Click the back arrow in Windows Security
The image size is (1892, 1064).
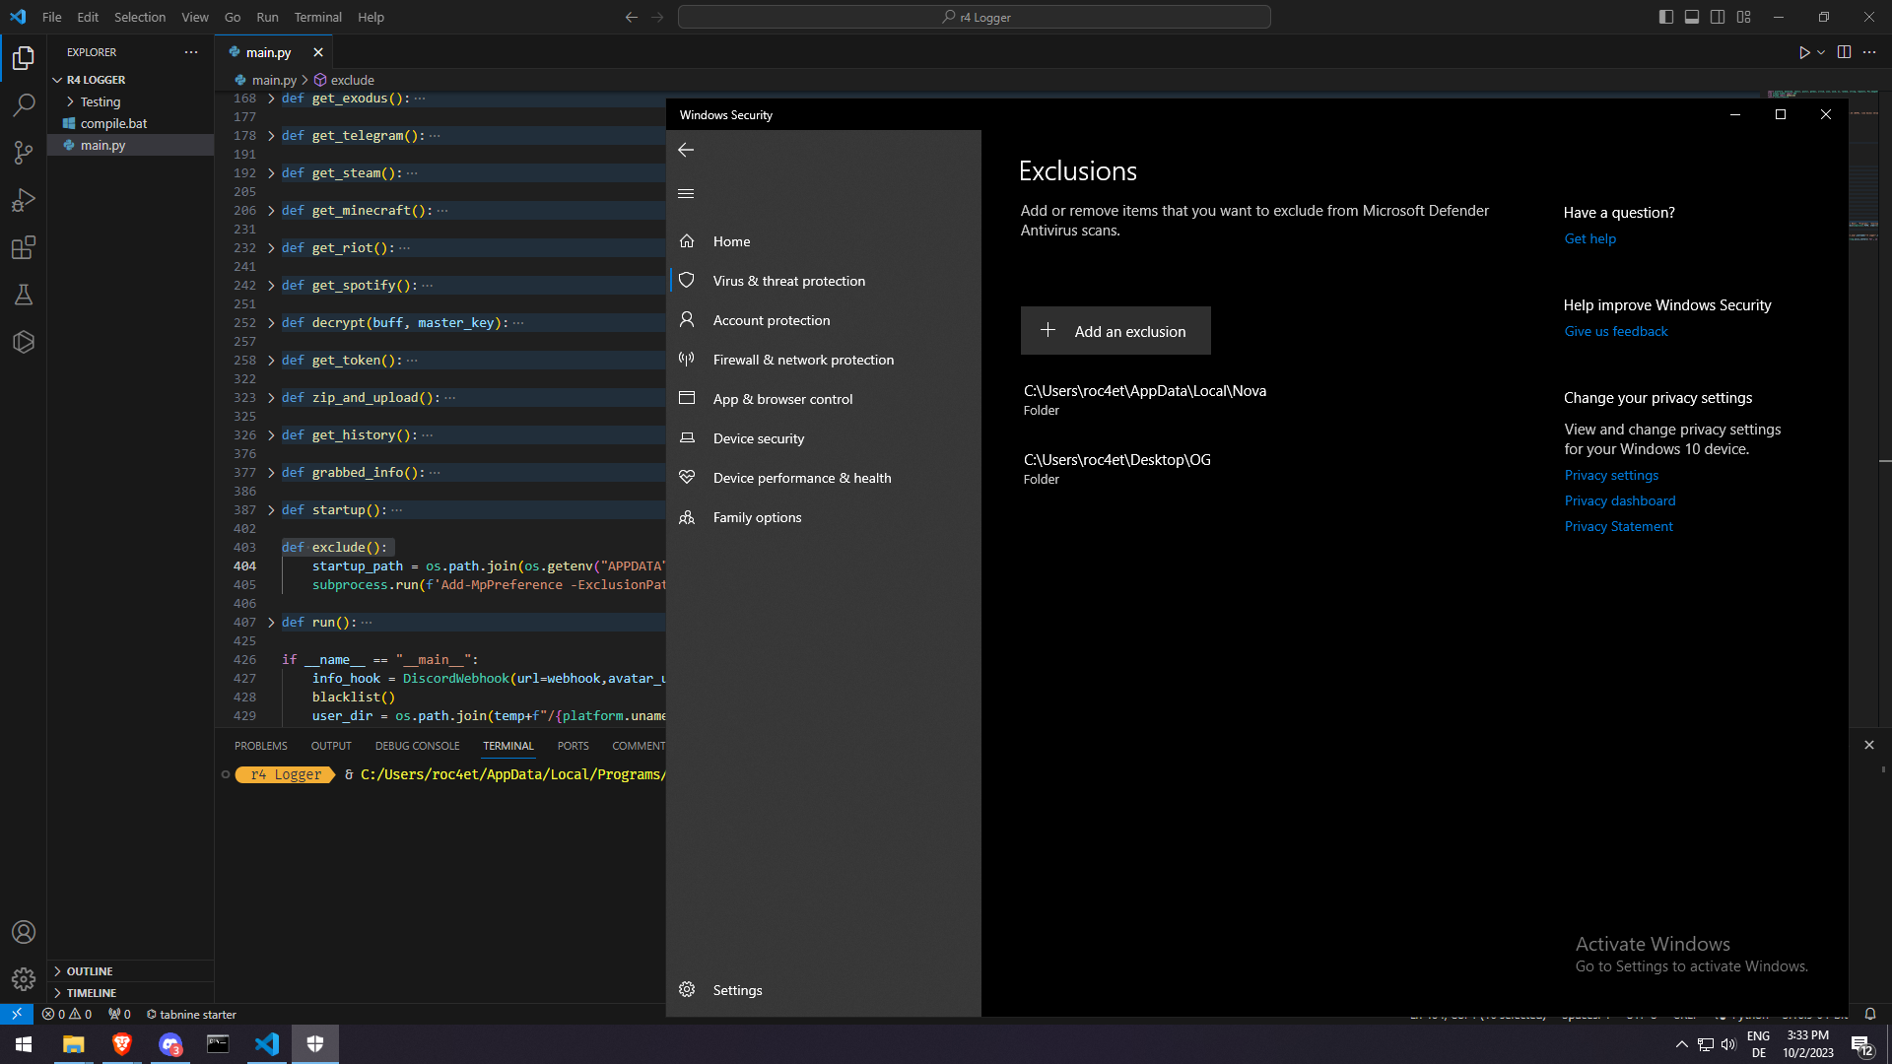coord(686,150)
